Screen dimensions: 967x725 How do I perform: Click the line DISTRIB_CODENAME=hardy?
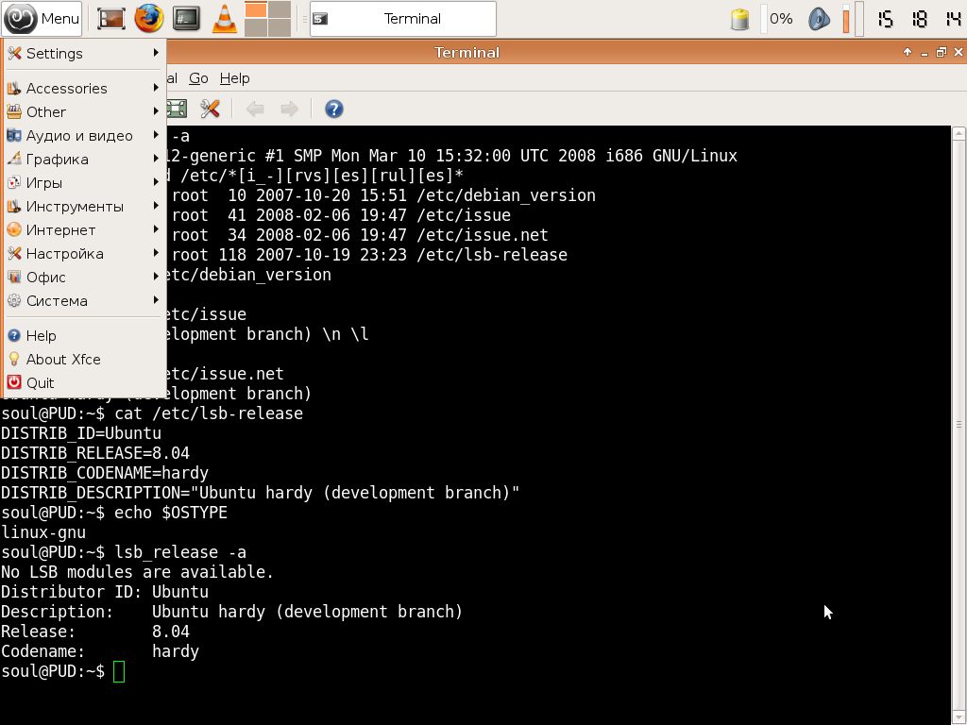(104, 473)
